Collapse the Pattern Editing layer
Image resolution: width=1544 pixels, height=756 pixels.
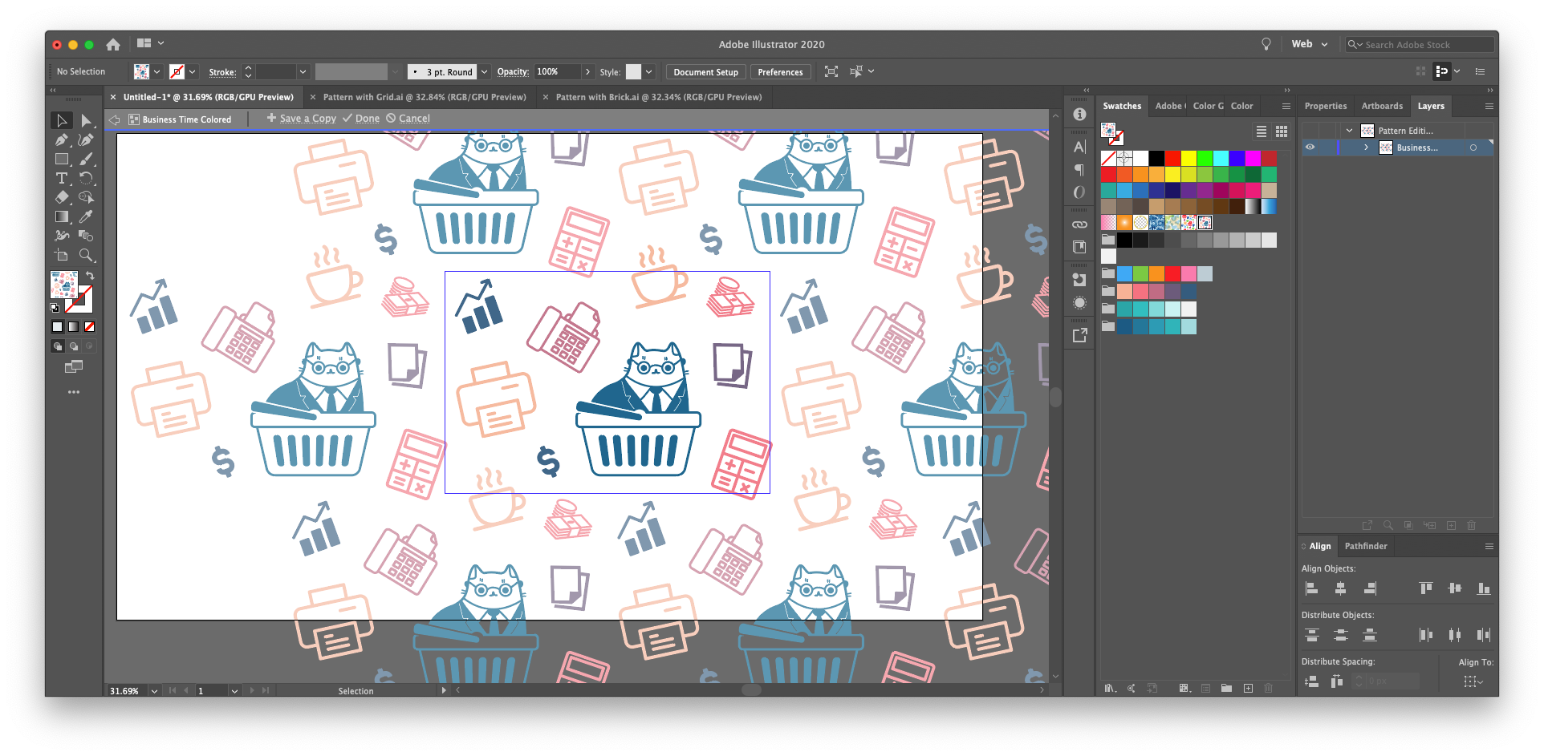tap(1349, 131)
